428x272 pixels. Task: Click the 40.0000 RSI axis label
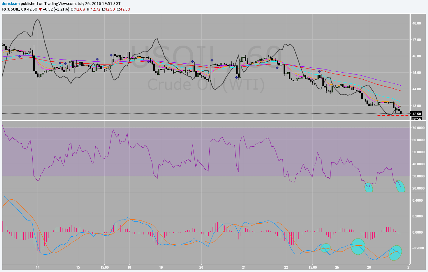[x=419, y=164]
